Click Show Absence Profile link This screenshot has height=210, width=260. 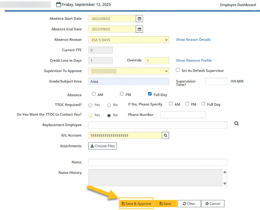click(194, 60)
